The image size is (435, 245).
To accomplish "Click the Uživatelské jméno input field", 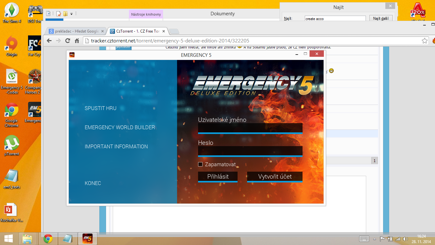I will (x=250, y=128).
